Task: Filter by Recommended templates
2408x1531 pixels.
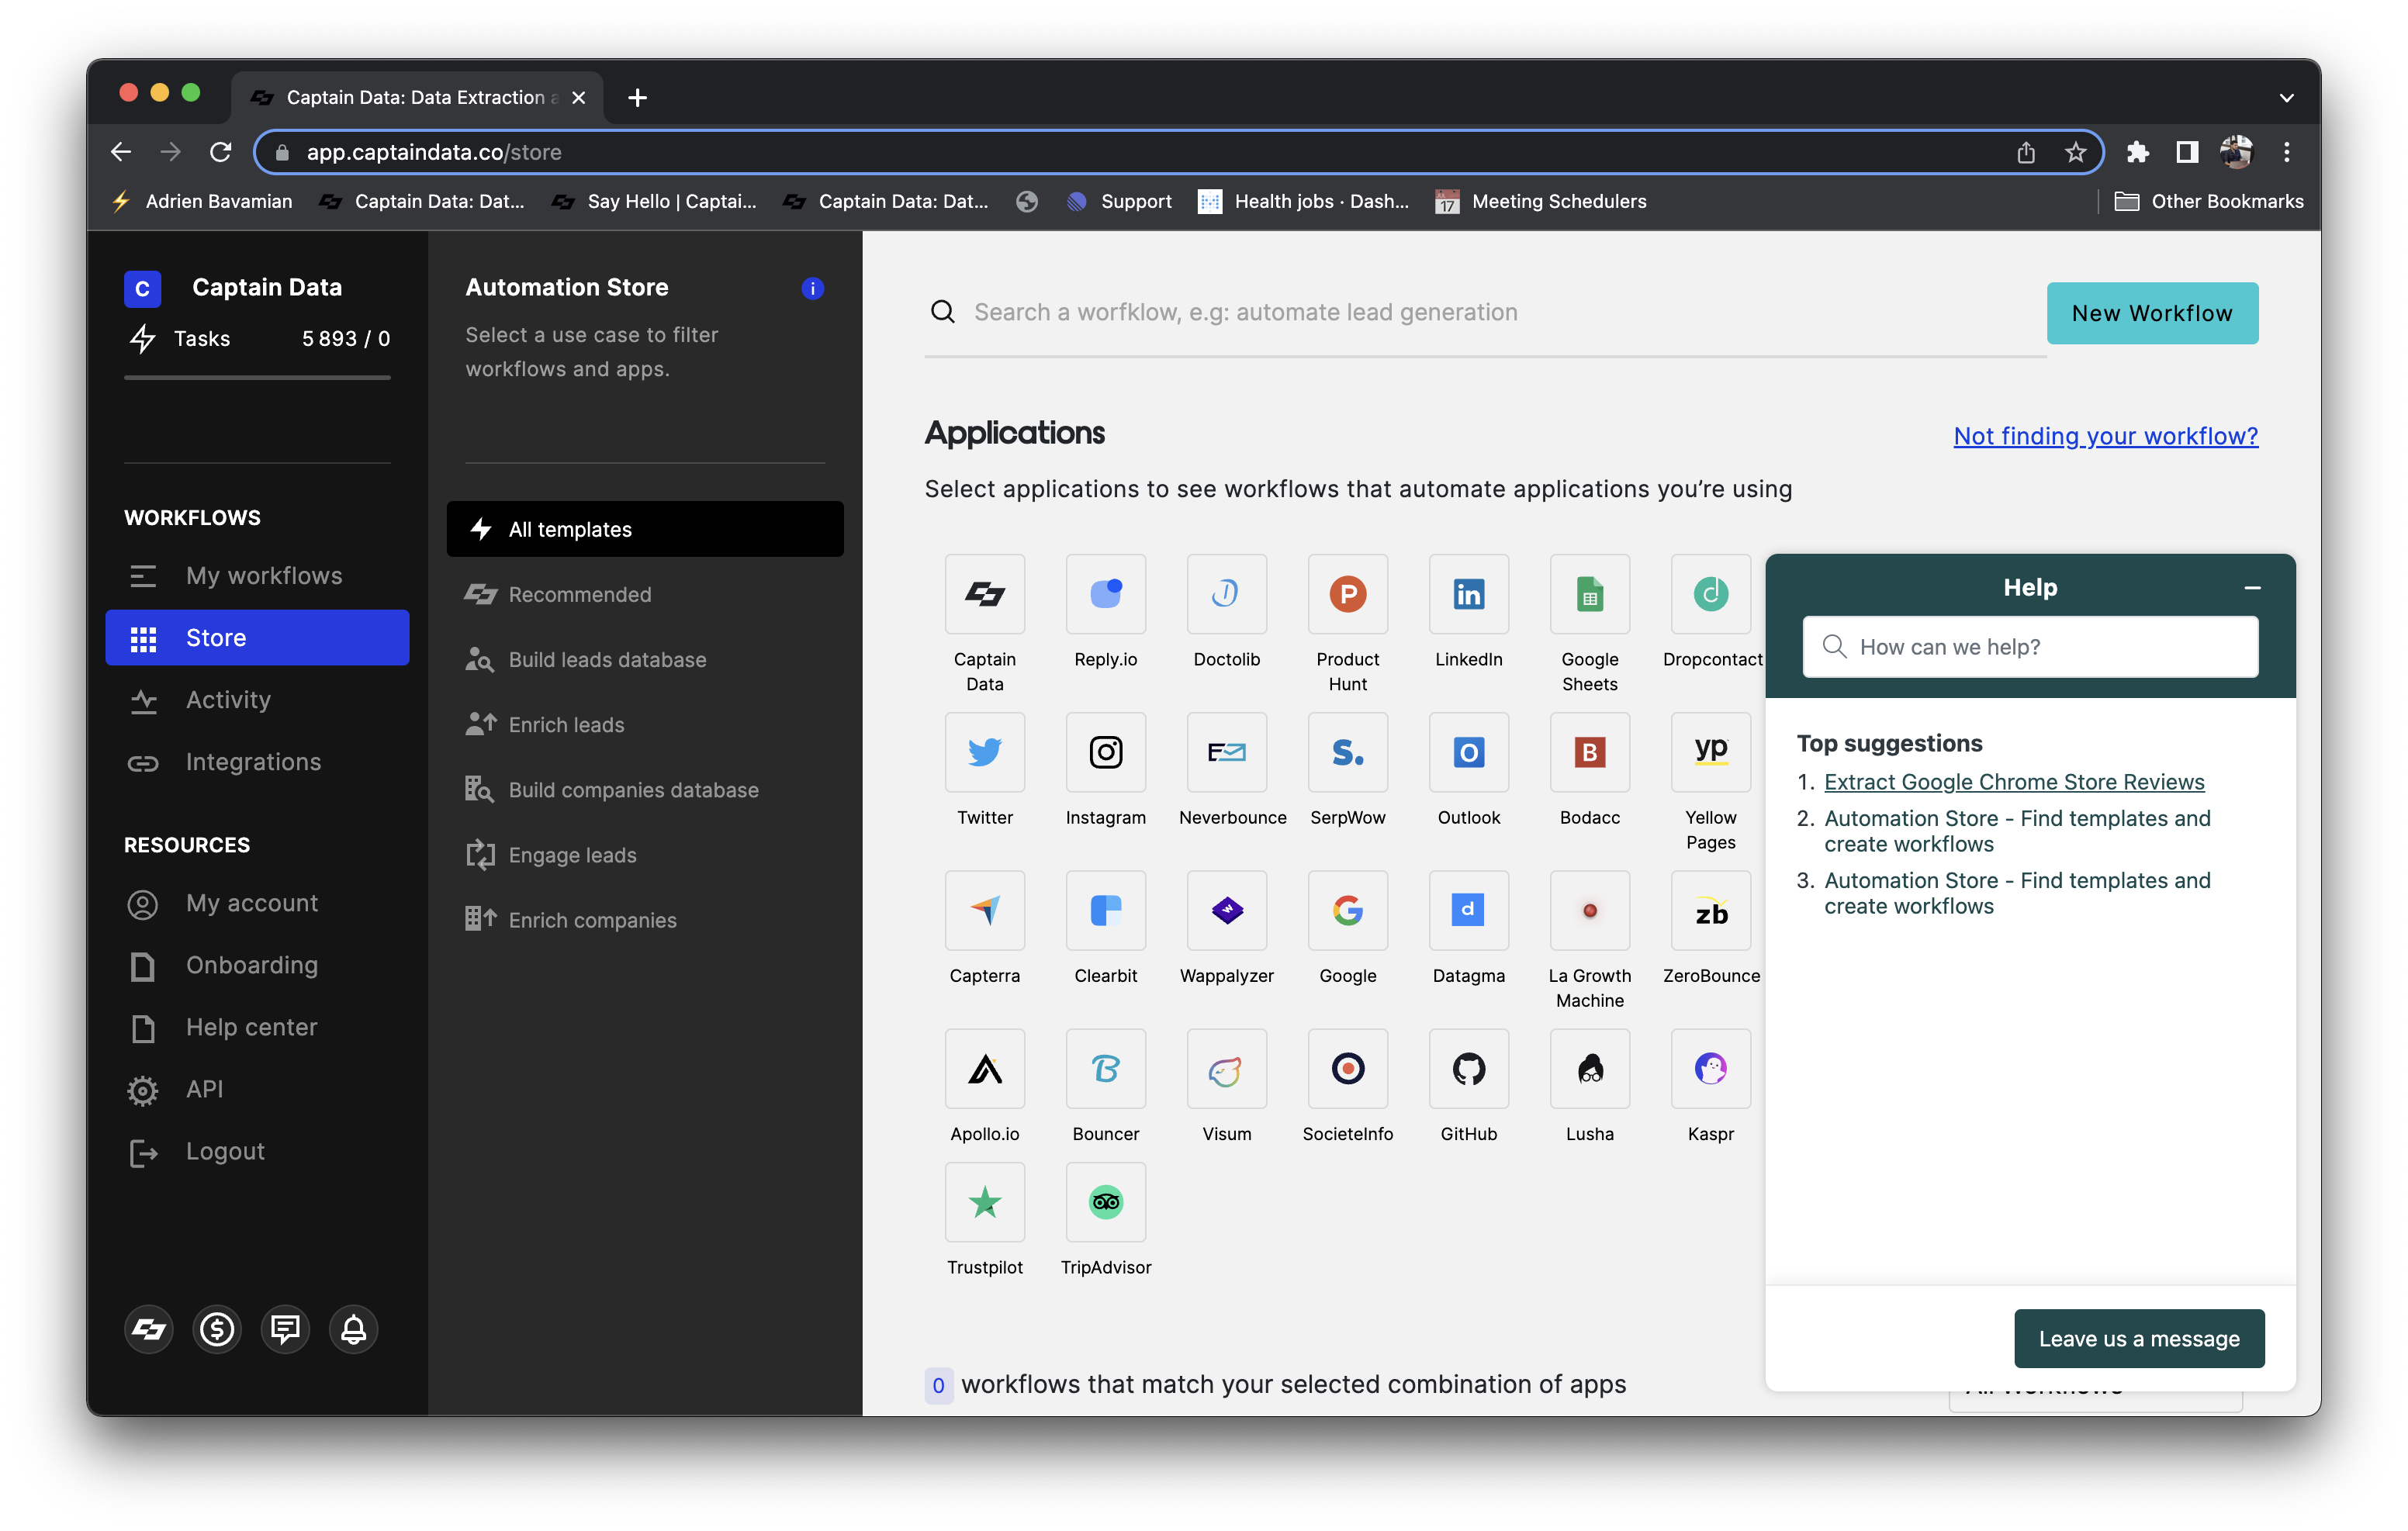Action: tap(645, 594)
